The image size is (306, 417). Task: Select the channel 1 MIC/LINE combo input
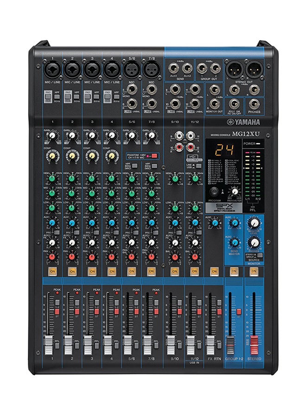[x=52, y=69]
